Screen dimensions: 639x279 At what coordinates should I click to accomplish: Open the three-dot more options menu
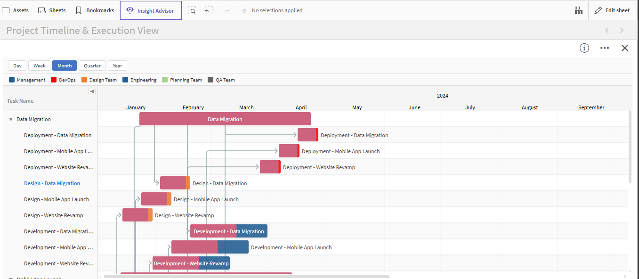click(605, 48)
